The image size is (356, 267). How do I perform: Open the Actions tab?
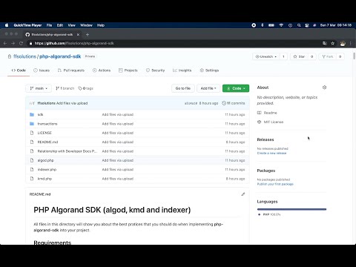102,70
